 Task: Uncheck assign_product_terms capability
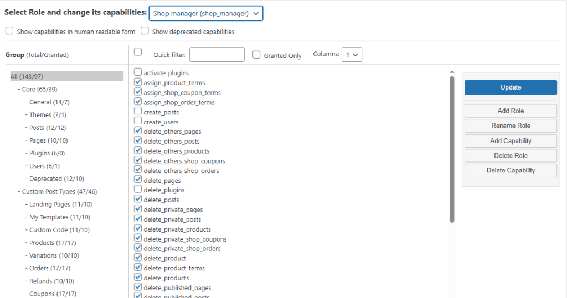pos(138,82)
